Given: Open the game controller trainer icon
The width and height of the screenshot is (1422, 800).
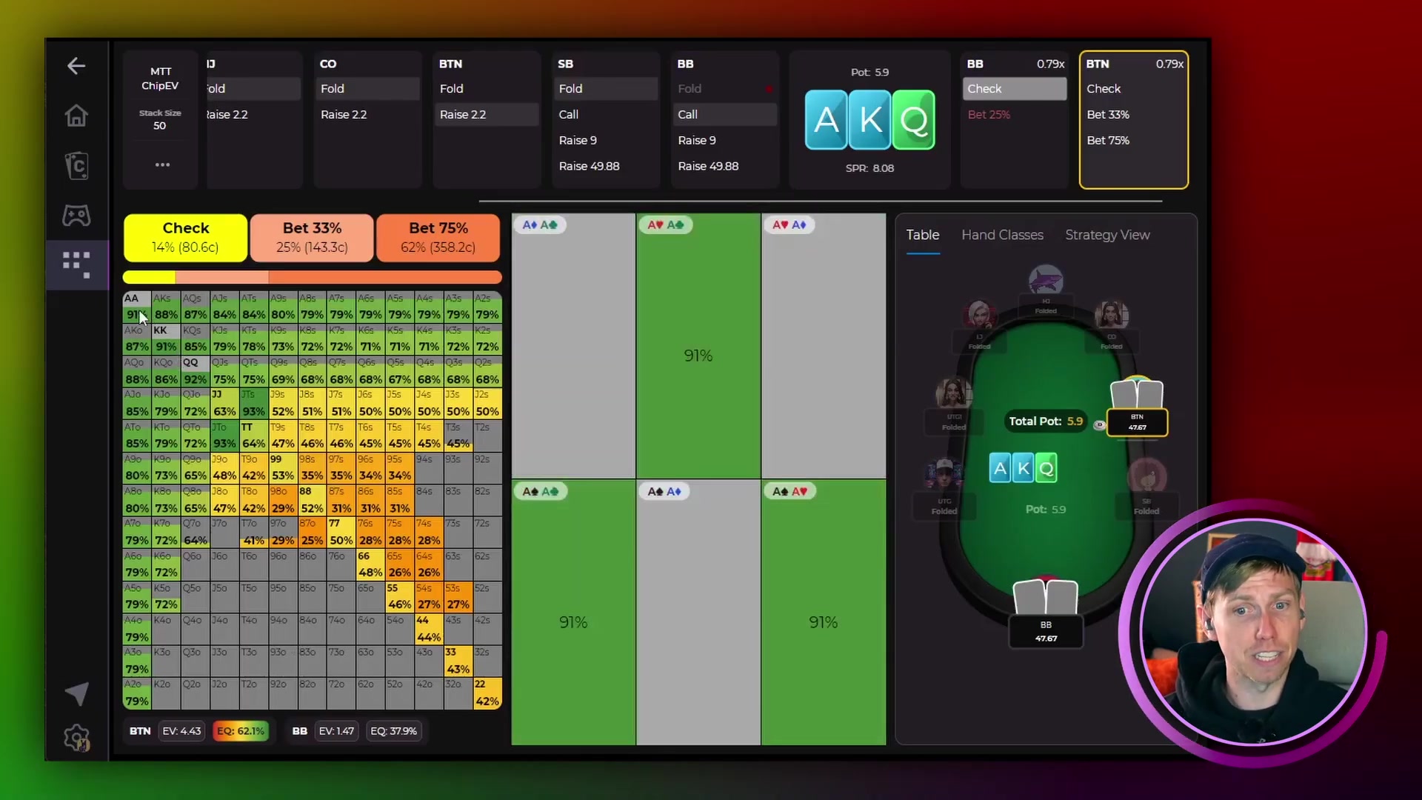Looking at the screenshot, I should click(x=76, y=216).
